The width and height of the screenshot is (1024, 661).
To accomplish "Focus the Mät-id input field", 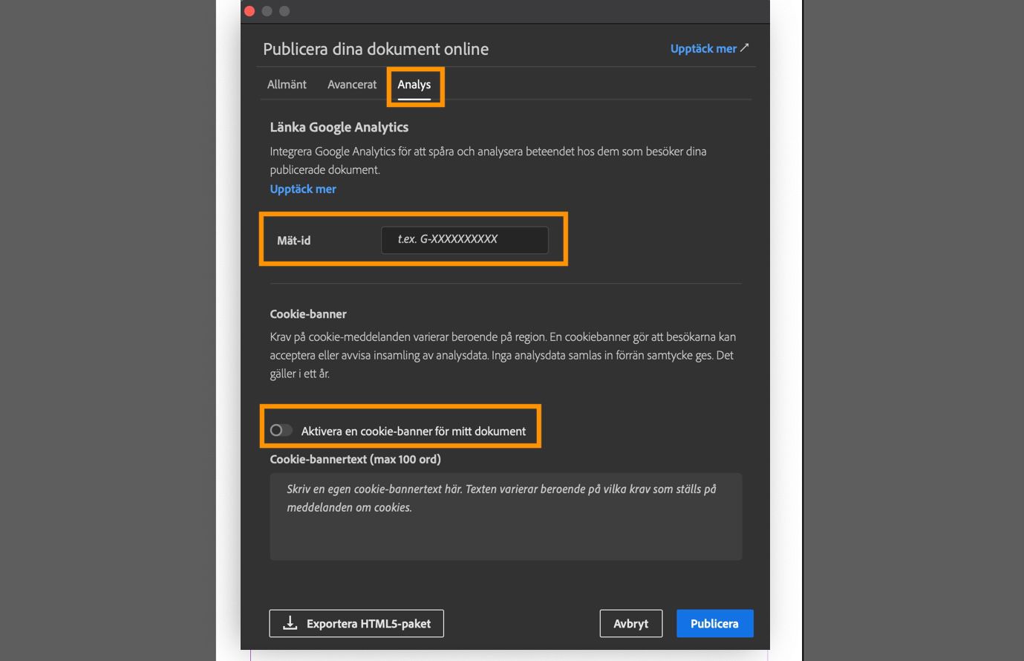I will coord(465,240).
